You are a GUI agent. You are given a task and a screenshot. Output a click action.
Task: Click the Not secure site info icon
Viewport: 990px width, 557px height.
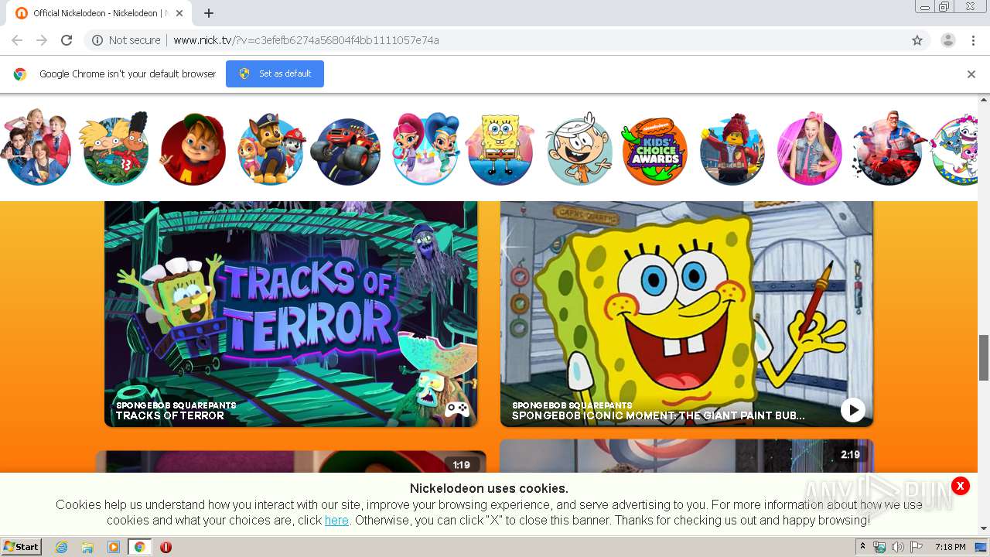point(97,40)
